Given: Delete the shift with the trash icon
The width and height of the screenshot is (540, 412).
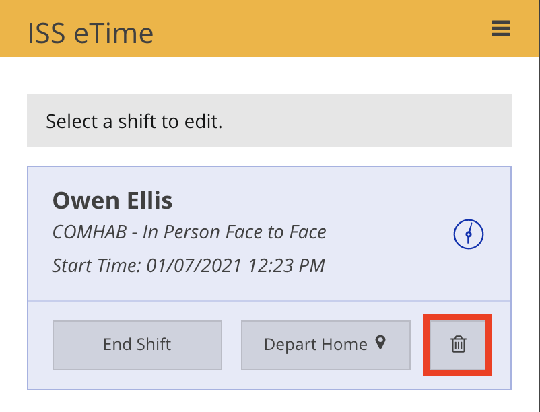Looking at the screenshot, I should pos(458,345).
